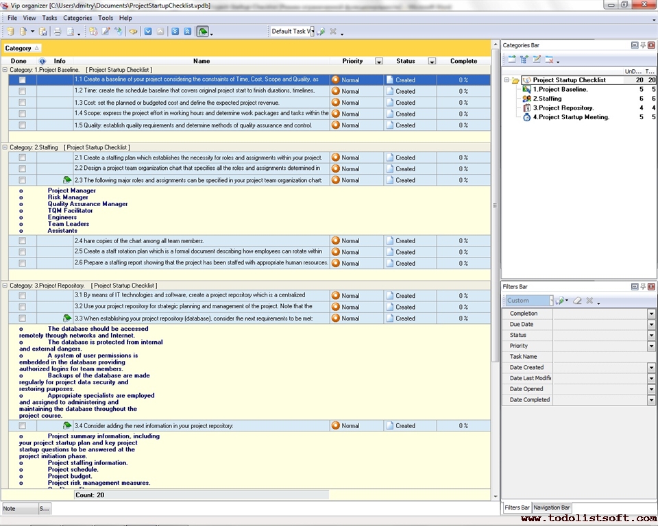Viewport: 658px width, 526px height.
Task: Collapse the 2.Staffing category group
Action: 5,147
